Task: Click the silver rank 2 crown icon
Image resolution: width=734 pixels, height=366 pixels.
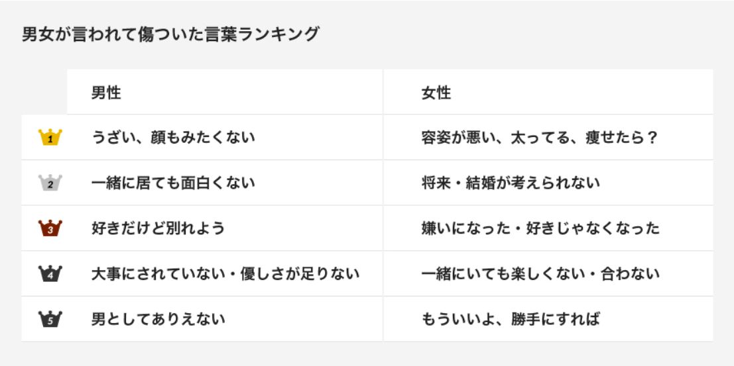Action: point(50,183)
